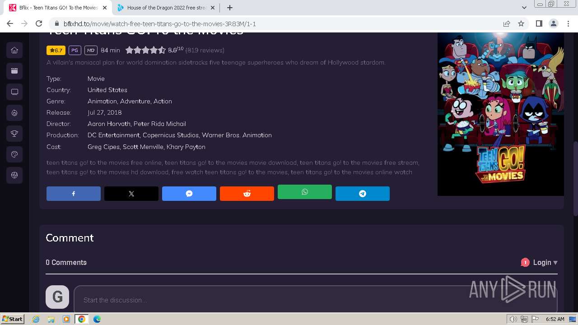Open the Animation genre link

(102, 101)
